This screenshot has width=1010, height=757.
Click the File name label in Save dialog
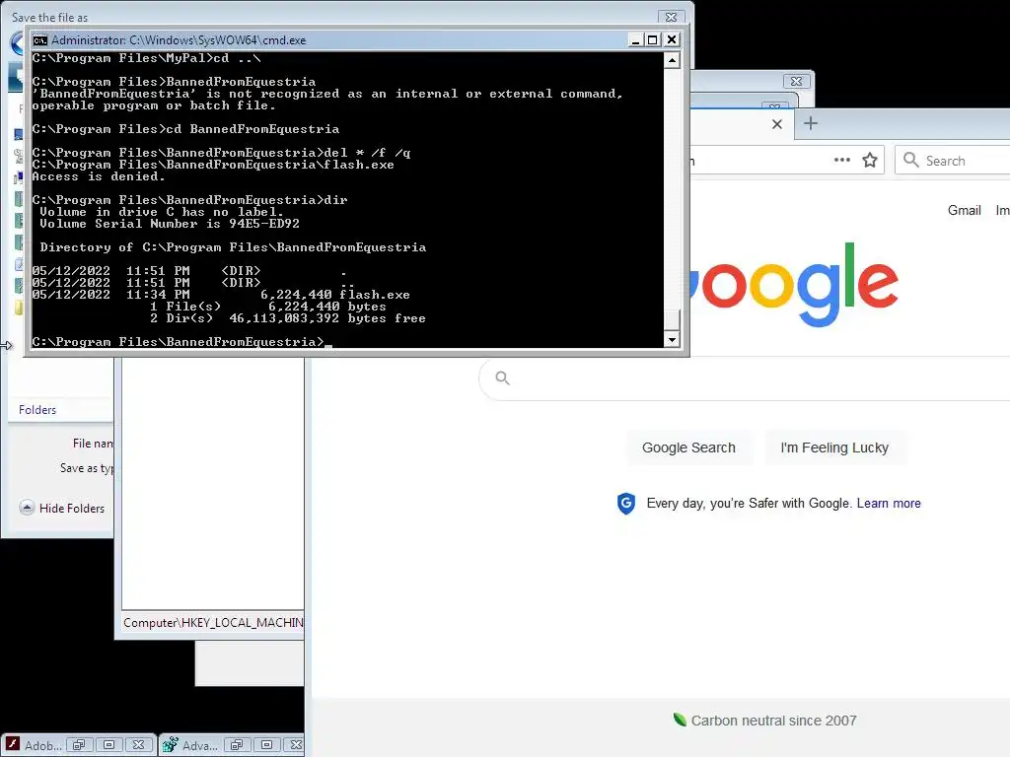[92, 444]
